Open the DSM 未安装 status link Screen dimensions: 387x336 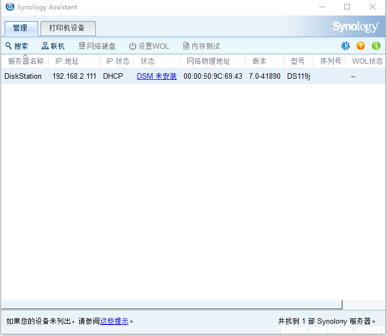click(157, 76)
